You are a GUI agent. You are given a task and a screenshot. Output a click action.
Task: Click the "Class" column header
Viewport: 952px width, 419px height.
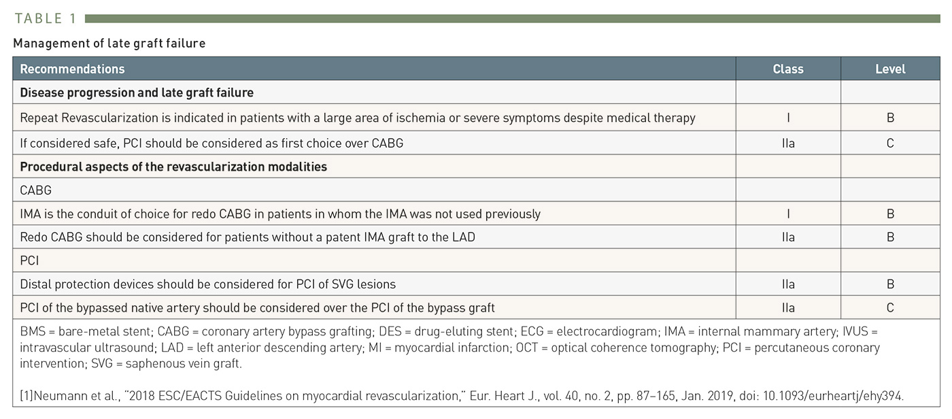(x=787, y=69)
